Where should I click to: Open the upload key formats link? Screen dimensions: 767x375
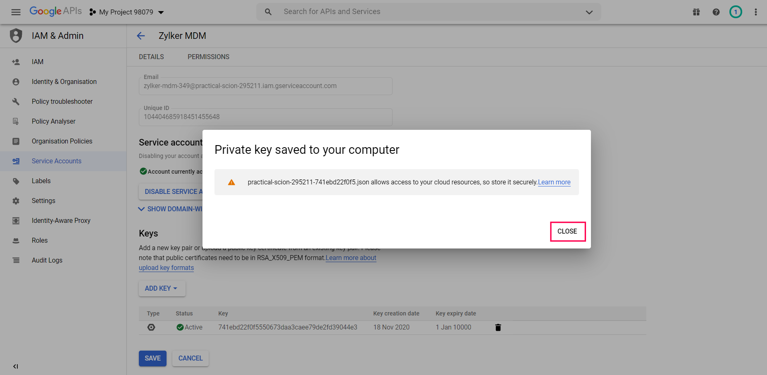[x=166, y=268]
